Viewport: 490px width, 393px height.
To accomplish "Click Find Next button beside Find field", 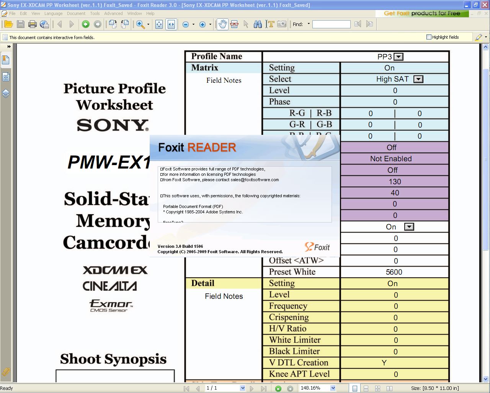I will point(358,24).
